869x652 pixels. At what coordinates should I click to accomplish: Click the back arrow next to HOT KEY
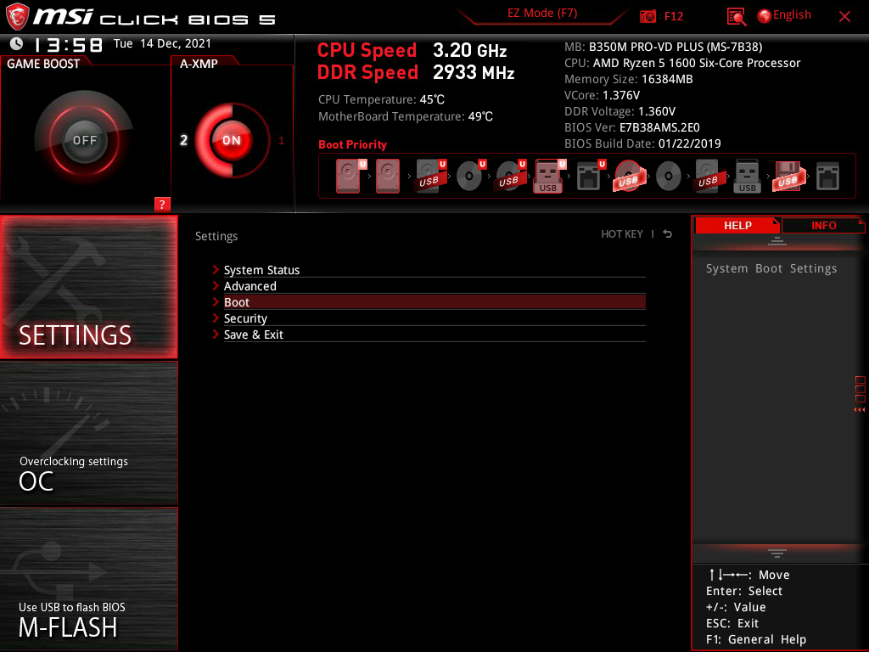pos(668,234)
